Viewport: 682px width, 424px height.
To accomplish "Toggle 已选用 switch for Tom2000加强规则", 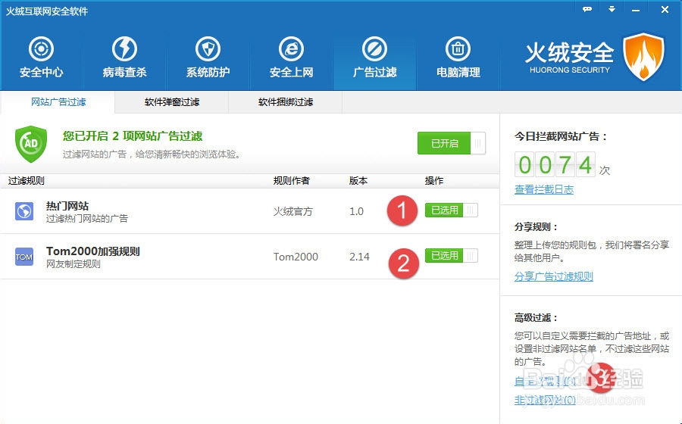I will [x=452, y=255].
